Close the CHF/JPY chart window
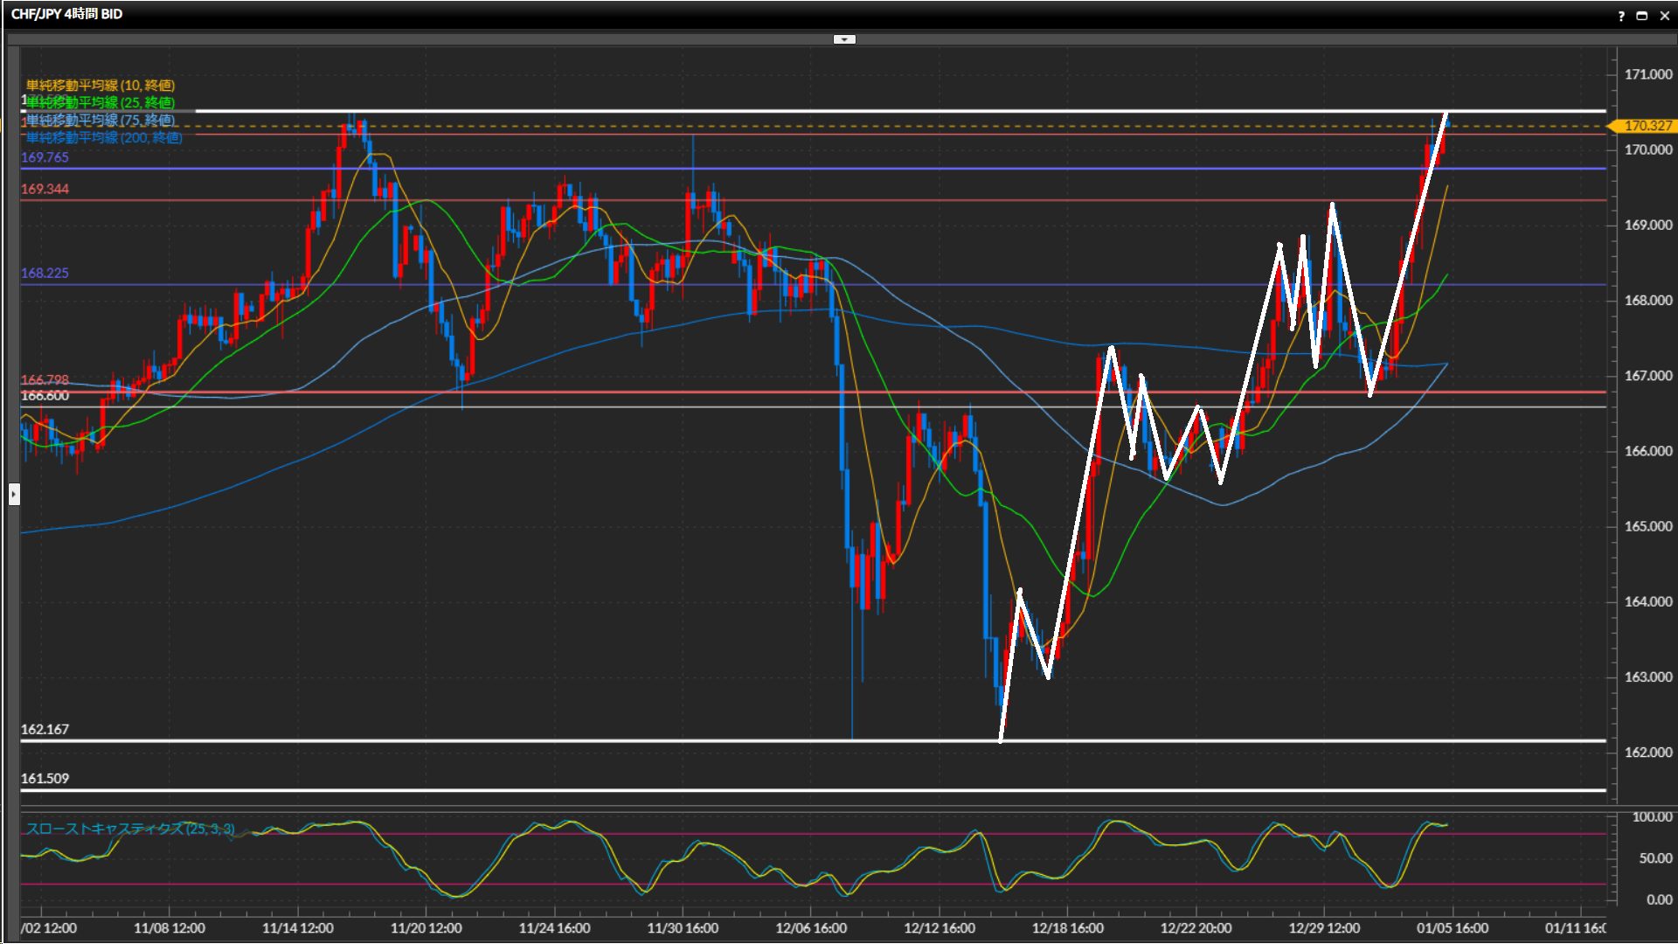The image size is (1678, 944). pyautogui.click(x=1664, y=16)
